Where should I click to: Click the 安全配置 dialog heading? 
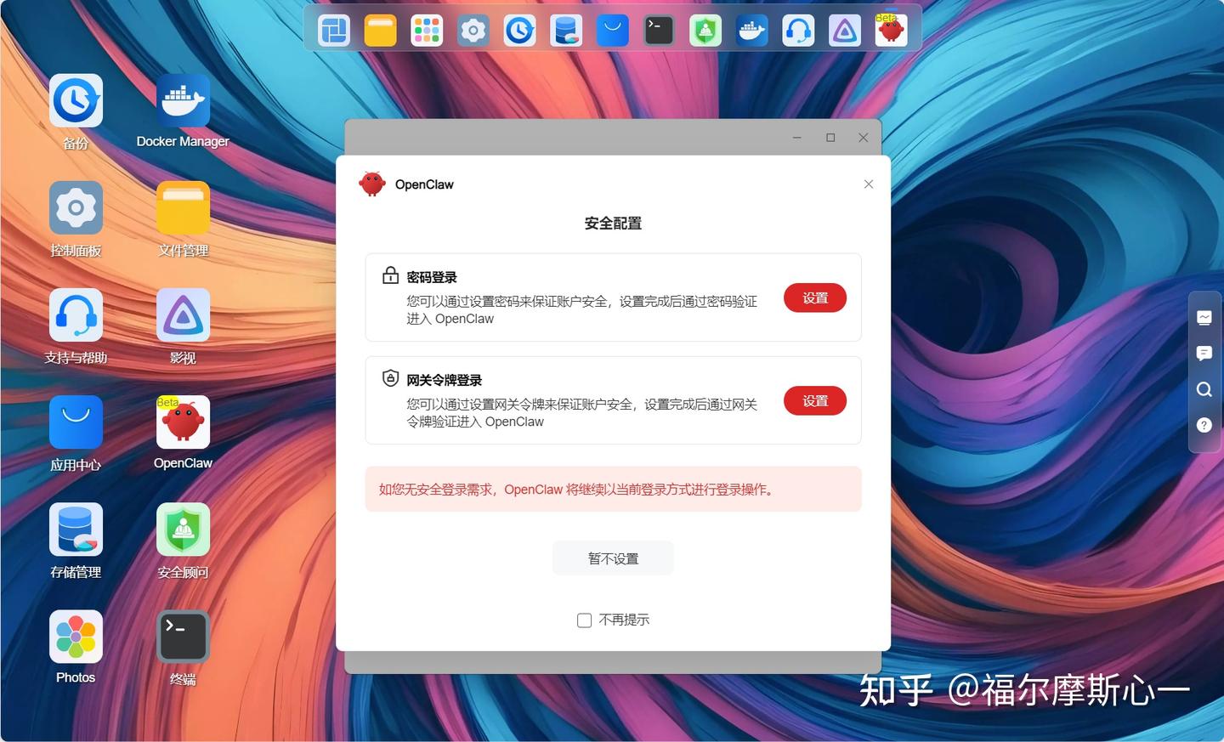click(x=613, y=224)
